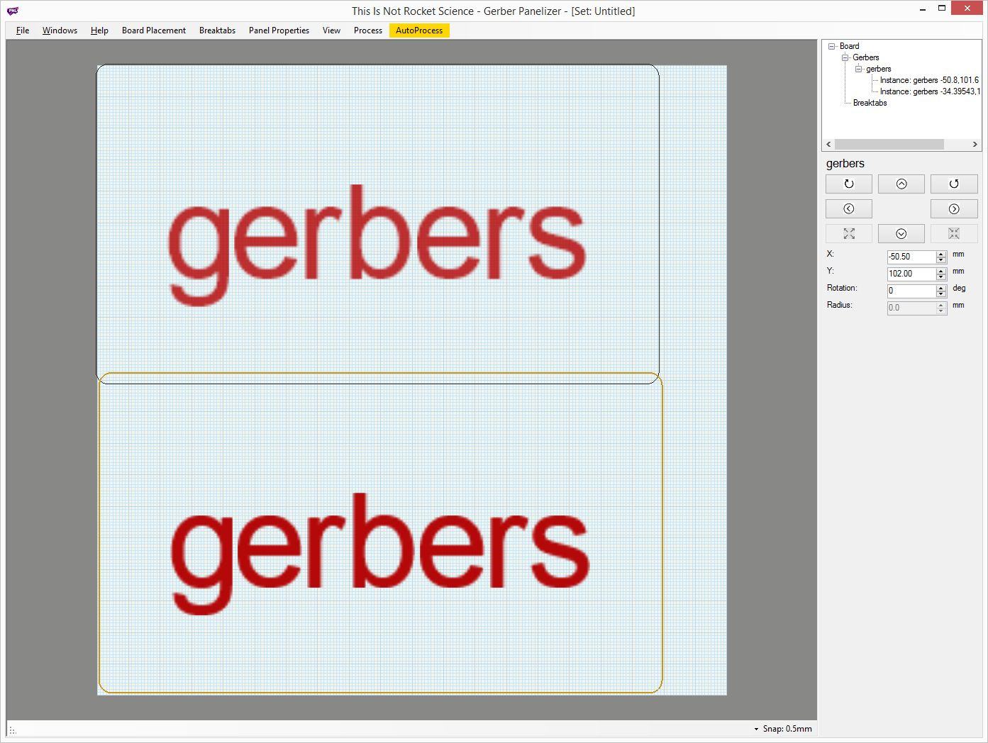The height and width of the screenshot is (743, 988).
Task: Click the rotate counter-clockwise button
Action: (x=954, y=184)
